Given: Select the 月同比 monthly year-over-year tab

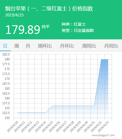Looking at the screenshot, I should (111, 46).
